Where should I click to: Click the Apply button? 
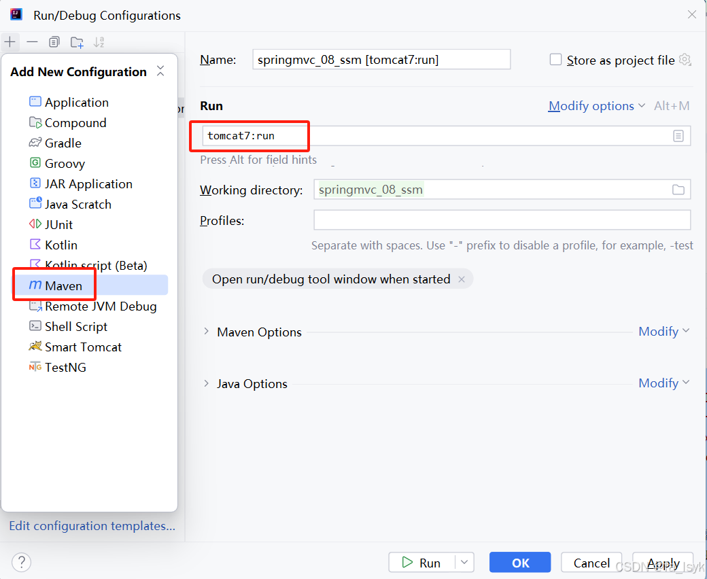(663, 562)
